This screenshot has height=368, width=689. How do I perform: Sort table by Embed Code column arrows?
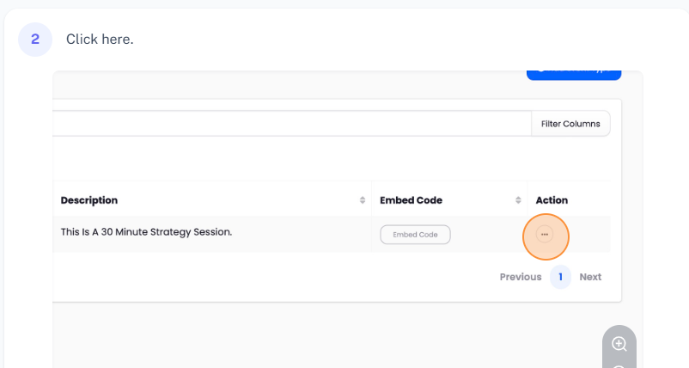[518, 200]
